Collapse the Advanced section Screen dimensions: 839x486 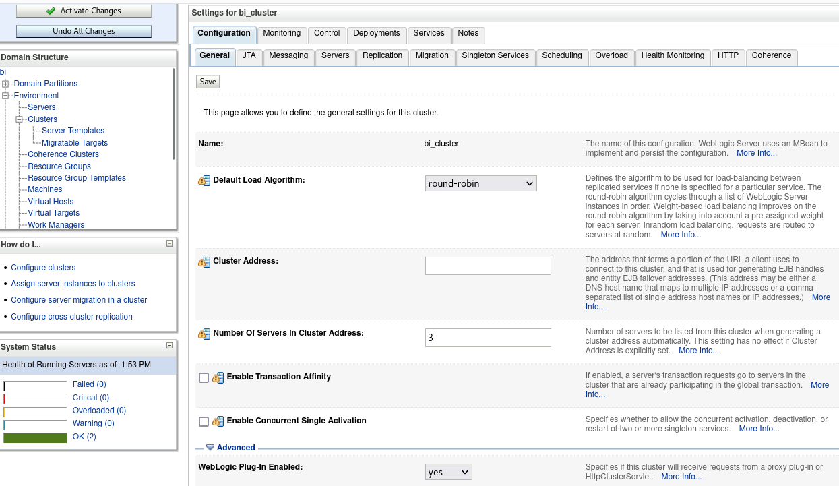coord(210,448)
